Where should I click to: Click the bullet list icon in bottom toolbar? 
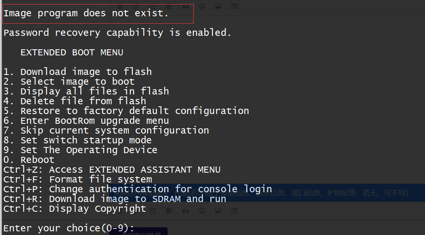click(153, 211)
